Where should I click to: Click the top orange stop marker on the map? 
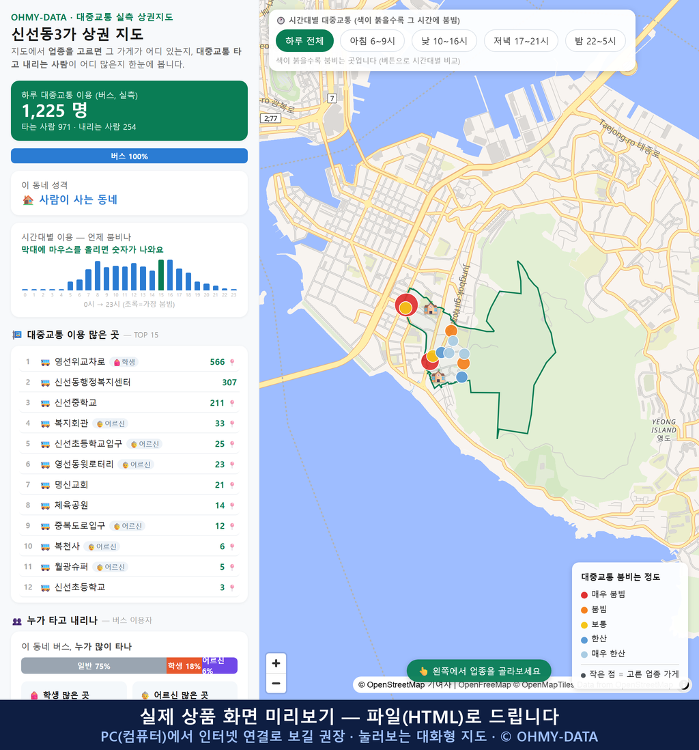click(x=451, y=331)
